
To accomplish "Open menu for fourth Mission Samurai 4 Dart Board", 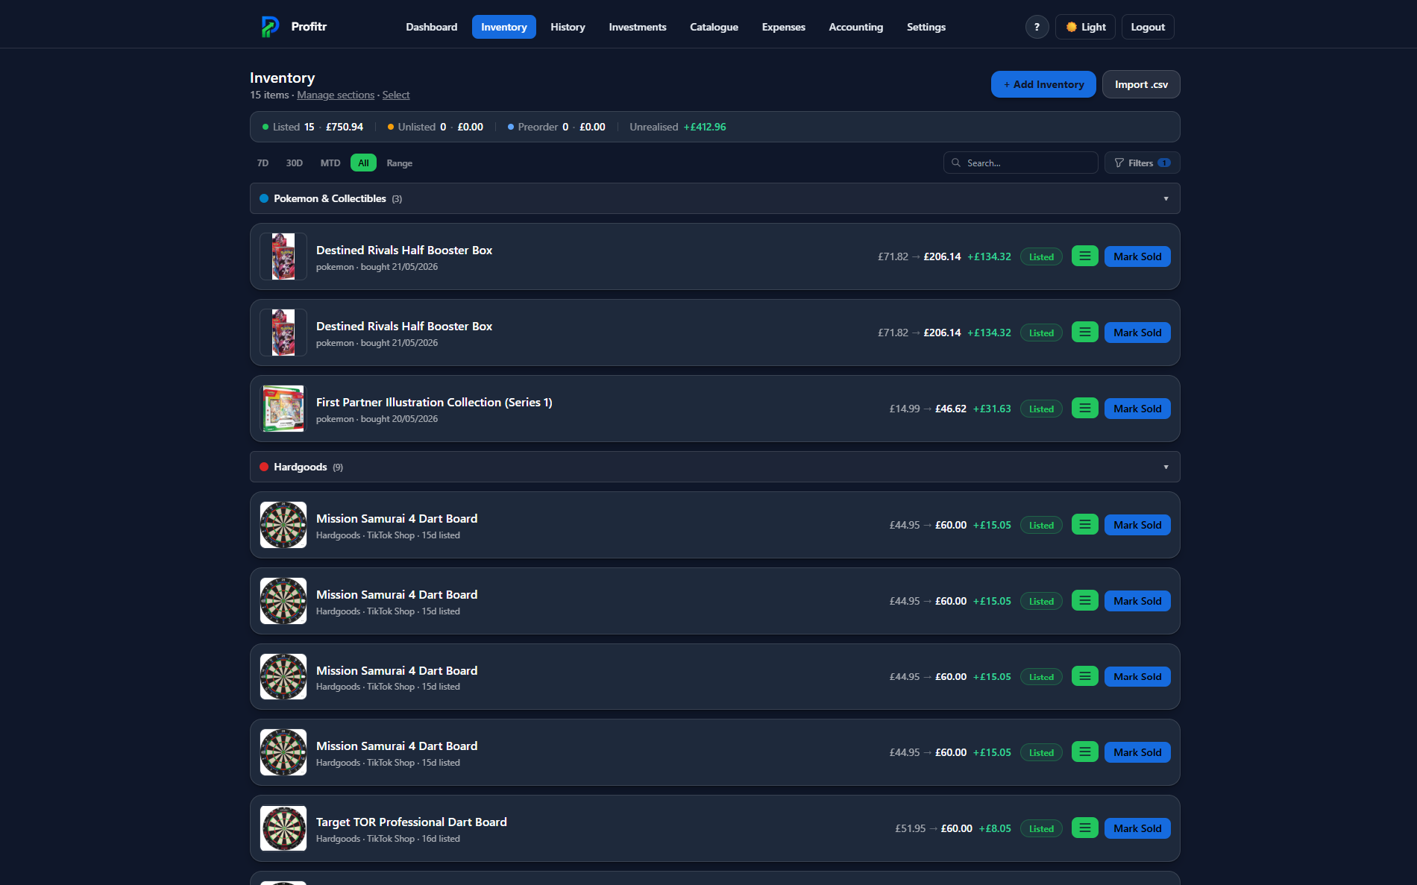I will (1084, 752).
